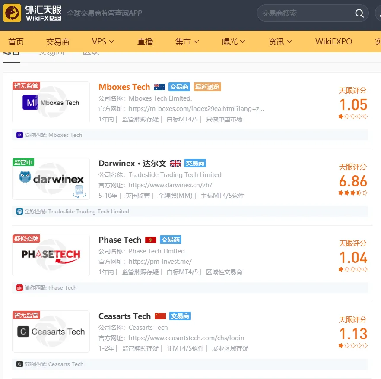The width and height of the screenshot is (381, 379).
Task: Click the Australian flag beside Mboxes Tech
Action: point(159,87)
